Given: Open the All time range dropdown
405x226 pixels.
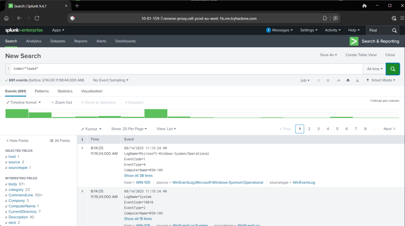Looking at the screenshot, I should 374,69.
